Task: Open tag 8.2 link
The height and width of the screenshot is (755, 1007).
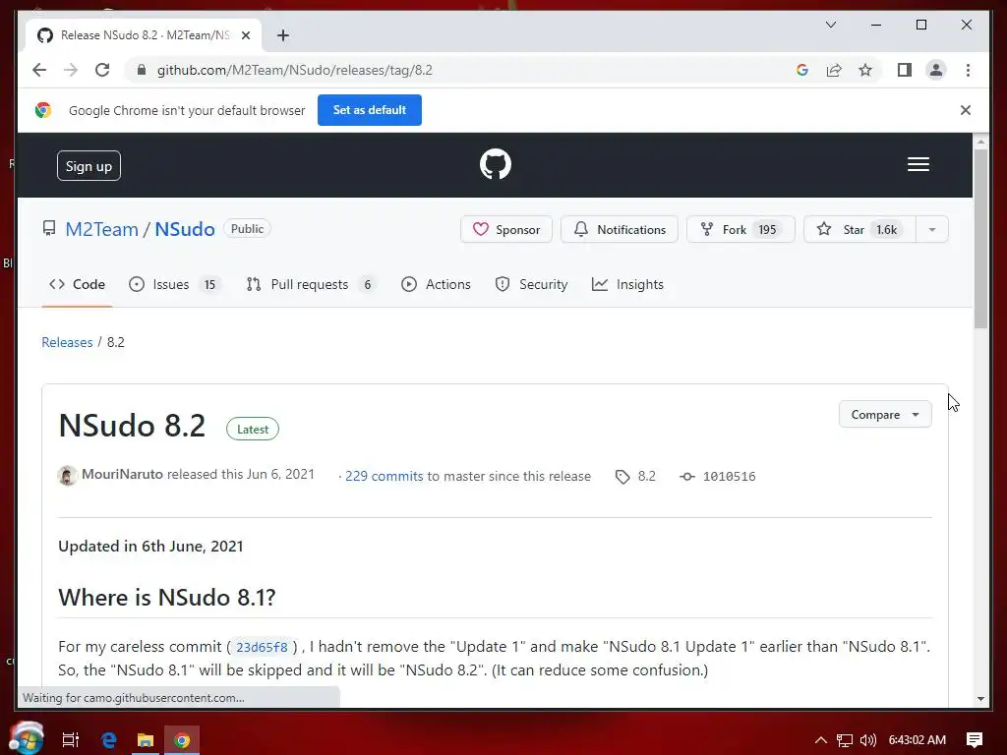Action: 636,477
